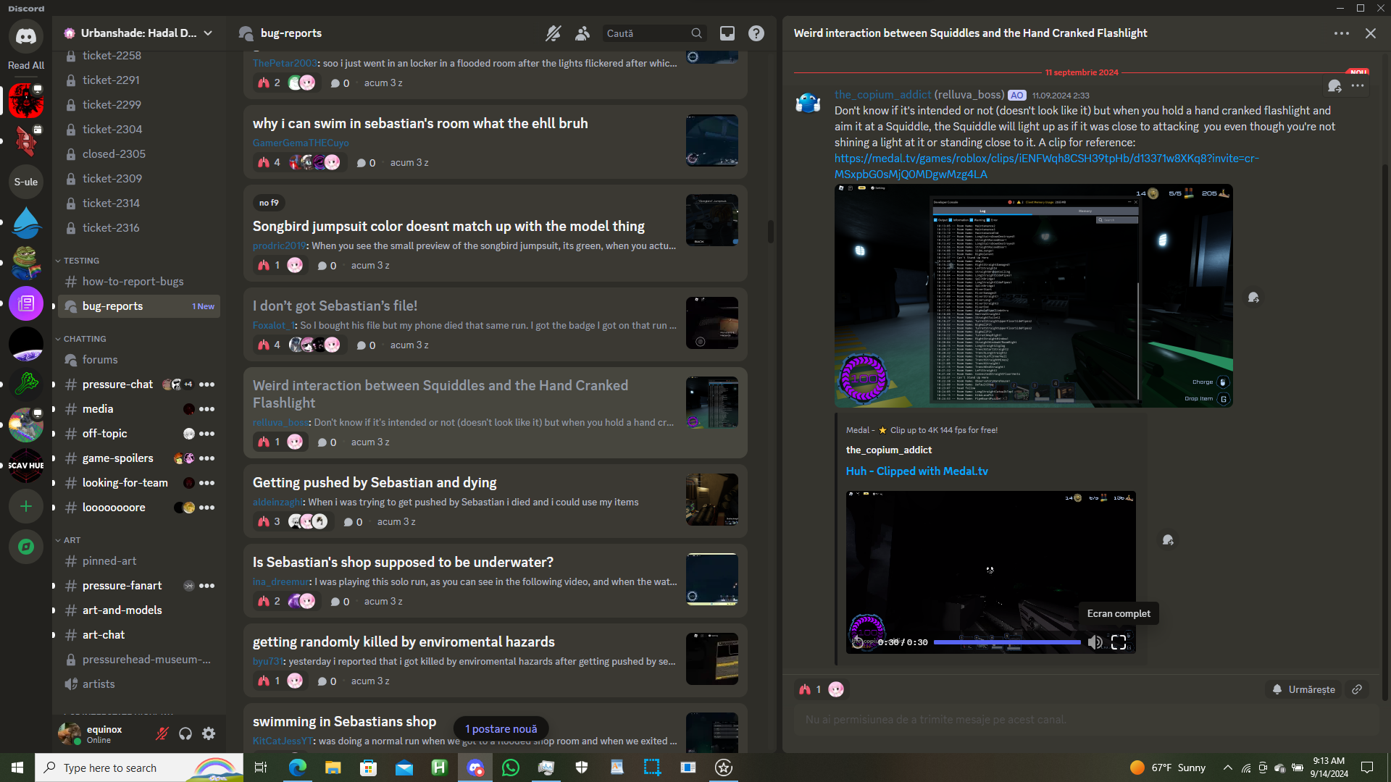Toggle microphone mute in user panel
Viewport: 1391px width, 782px height.
(x=162, y=733)
